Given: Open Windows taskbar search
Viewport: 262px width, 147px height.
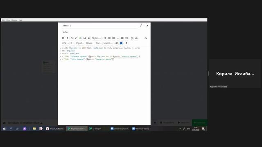Looking at the screenshot, I should [11, 129].
